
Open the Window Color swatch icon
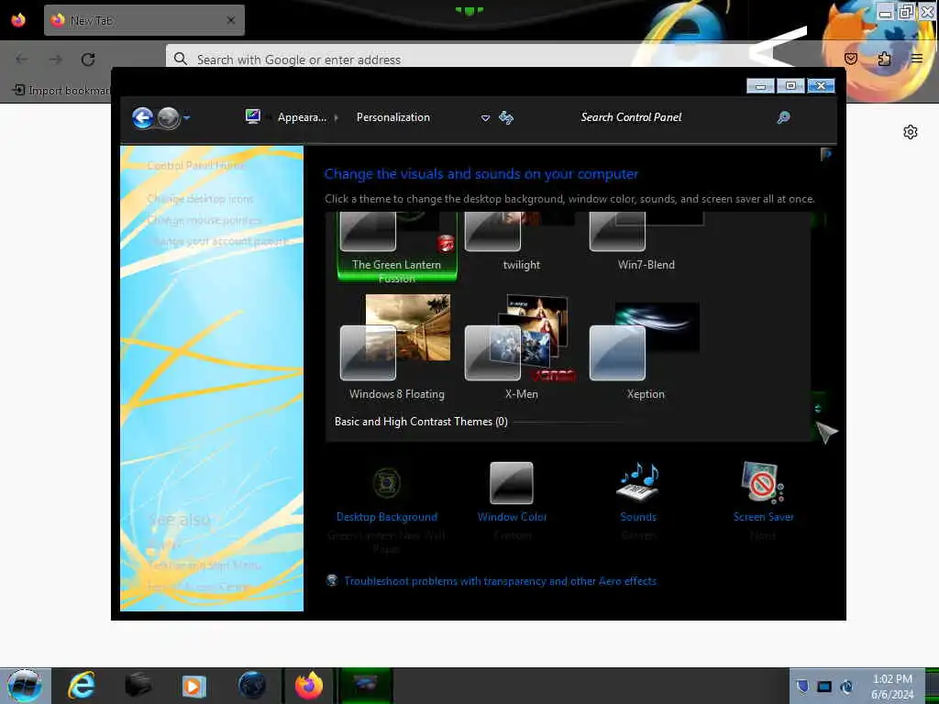point(512,482)
